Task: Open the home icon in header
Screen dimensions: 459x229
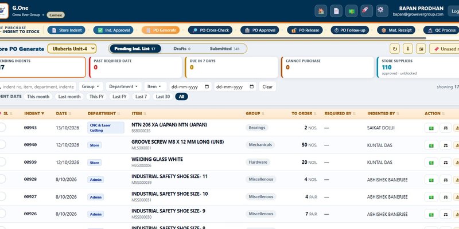Action: [x=321, y=11]
